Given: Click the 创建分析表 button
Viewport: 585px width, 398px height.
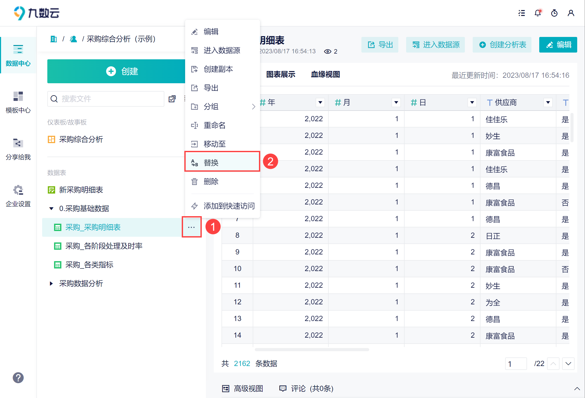Looking at the screenshot, I should tap(502, 45).
